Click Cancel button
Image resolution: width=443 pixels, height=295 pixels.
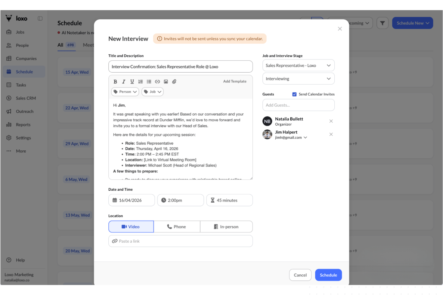click(x=300, y=275)
